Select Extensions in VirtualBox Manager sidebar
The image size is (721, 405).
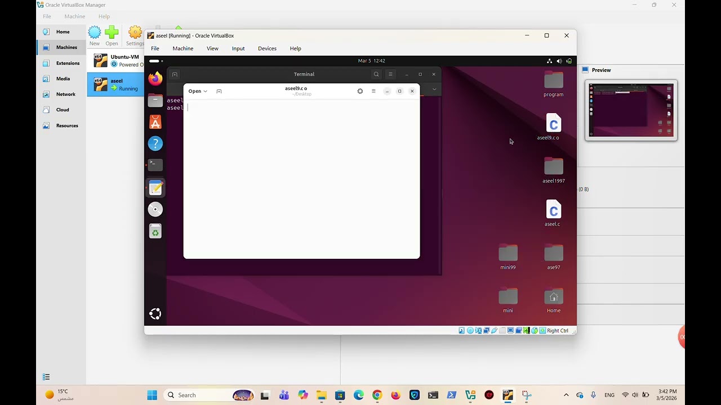(x=61, y=63)
